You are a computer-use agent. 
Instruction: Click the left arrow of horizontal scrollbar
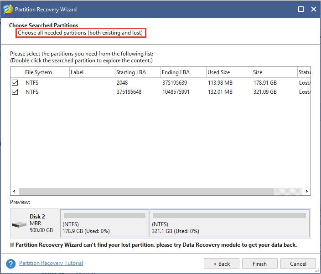point(14,192)
